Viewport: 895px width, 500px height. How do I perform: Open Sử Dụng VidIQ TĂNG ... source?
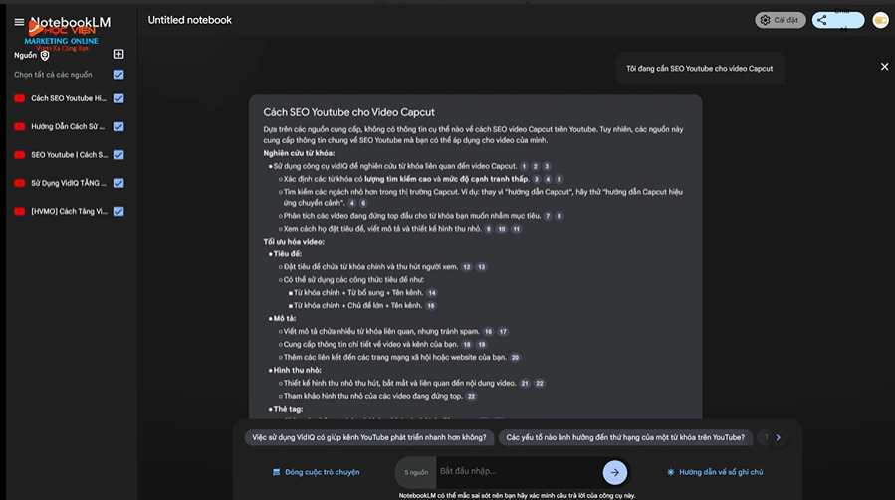click(x=69, y=183)
